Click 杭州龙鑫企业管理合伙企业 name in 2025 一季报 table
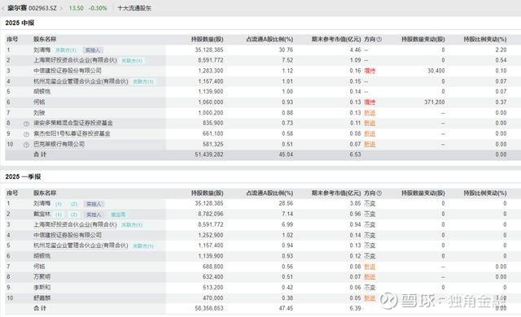Screen dimensions: 521x317 [x=81, y=245]
